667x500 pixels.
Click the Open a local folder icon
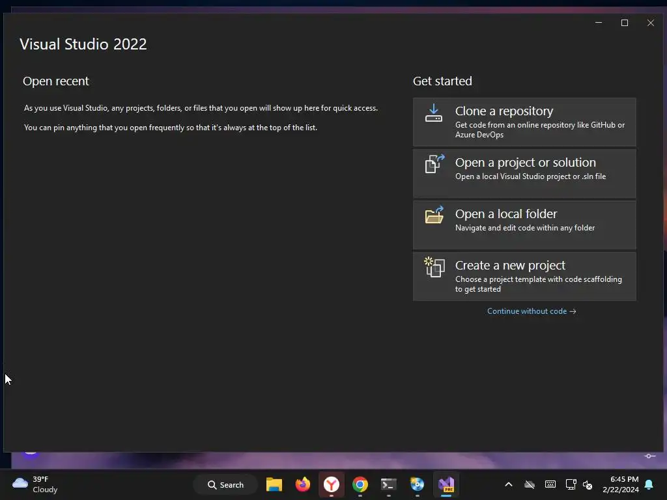tap(434, 215)
